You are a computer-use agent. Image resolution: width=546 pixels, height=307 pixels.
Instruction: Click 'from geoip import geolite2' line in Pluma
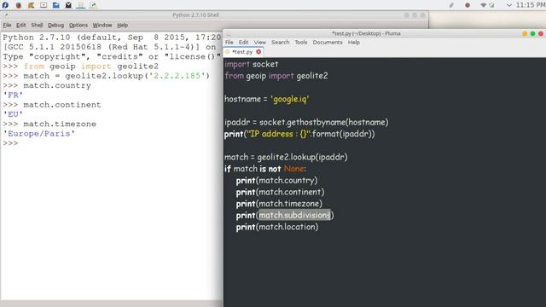click(276, 76)
